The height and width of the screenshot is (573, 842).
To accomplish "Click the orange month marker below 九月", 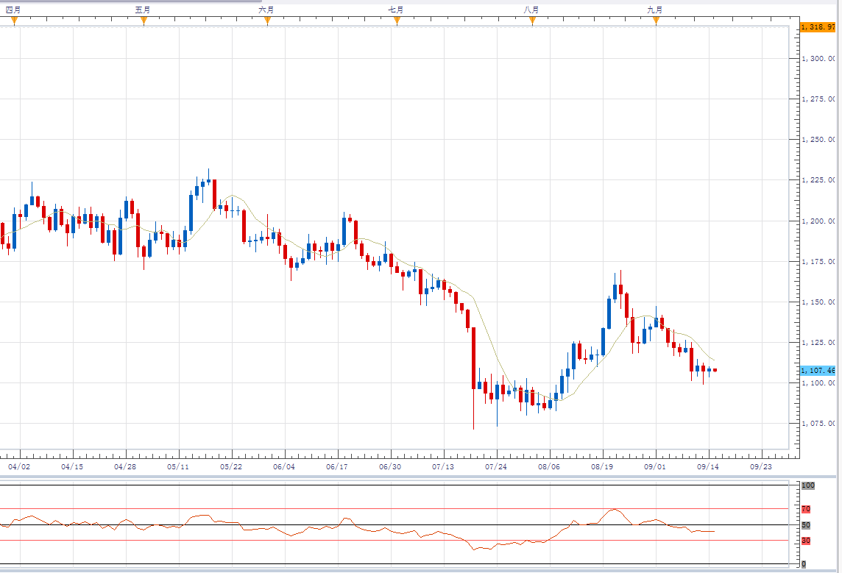I will 656,21.
